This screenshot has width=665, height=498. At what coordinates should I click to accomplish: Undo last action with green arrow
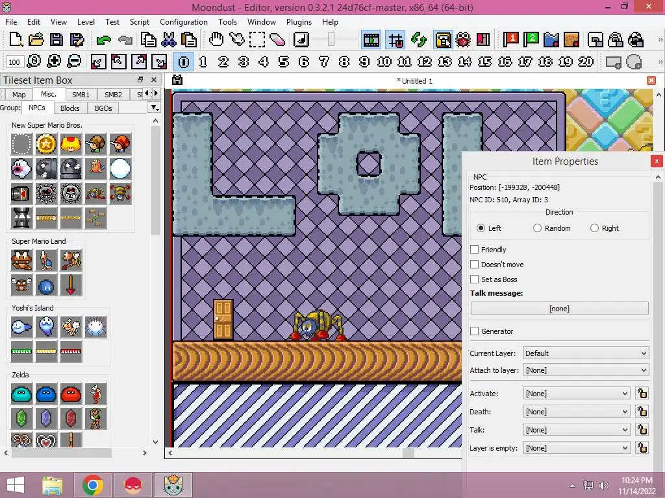103,40
